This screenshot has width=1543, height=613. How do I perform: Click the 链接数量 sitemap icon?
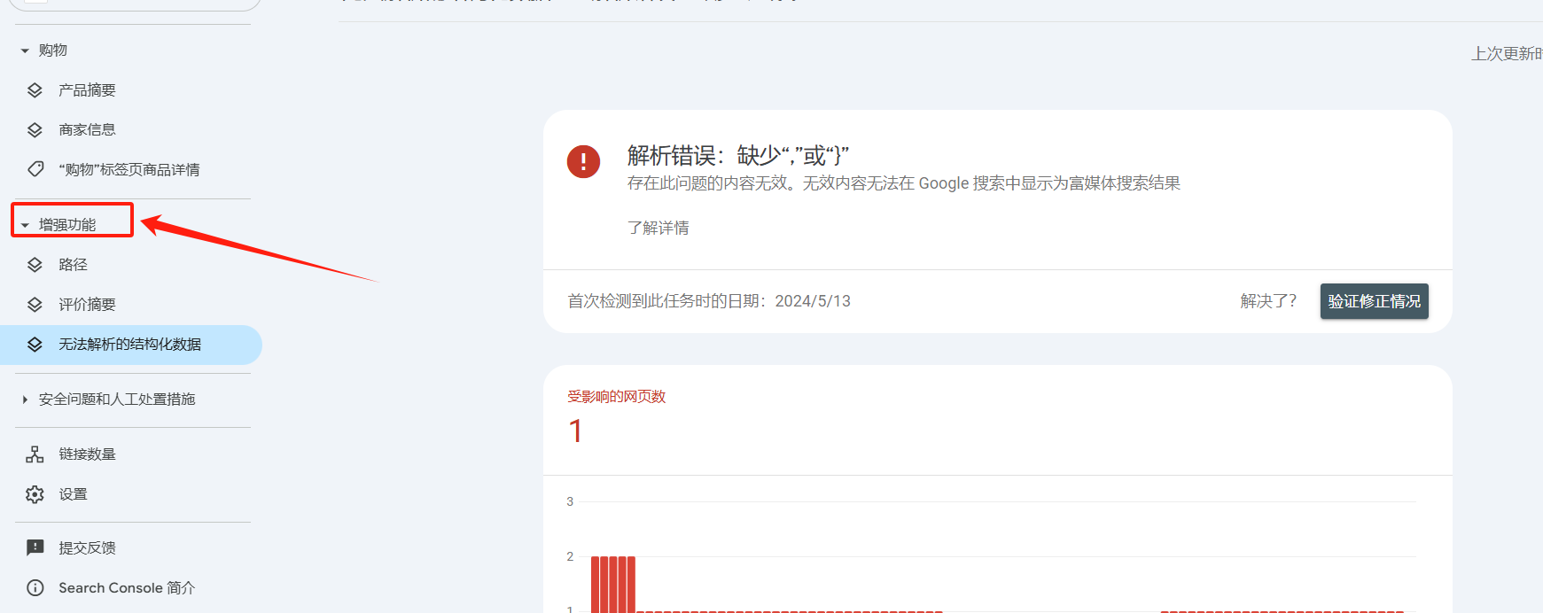tap(35, 454)
